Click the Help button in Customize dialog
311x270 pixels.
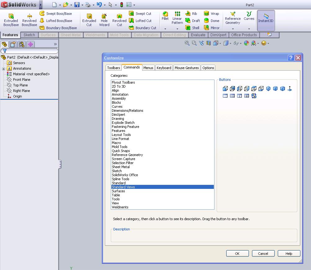click(289, 253)
